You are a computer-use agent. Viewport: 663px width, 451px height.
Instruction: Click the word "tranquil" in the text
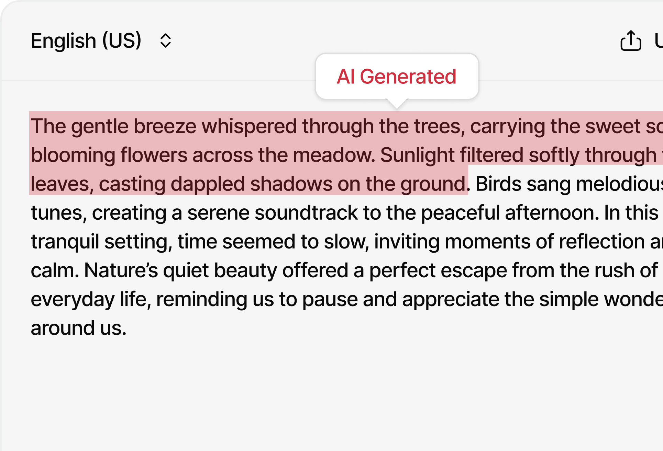[65, 242]
